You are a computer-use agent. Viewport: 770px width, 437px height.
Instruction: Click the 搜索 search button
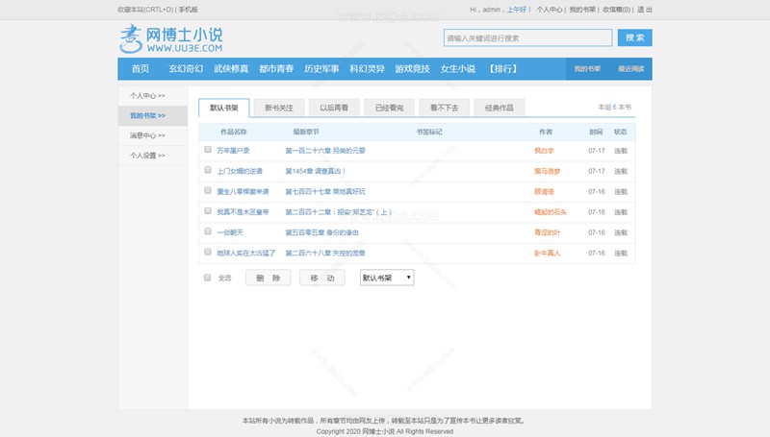pyautogui.click(x=634, y=37)
